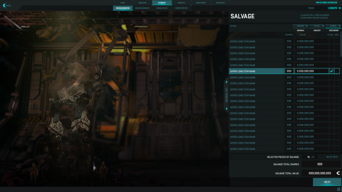
Task: Toggle claim checkbox on the highlighted salvage item
Action: (332, 71)
